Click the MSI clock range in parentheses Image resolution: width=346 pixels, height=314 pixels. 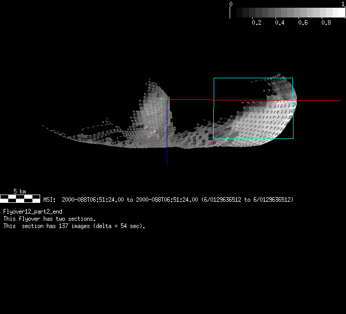coord(247,200)
